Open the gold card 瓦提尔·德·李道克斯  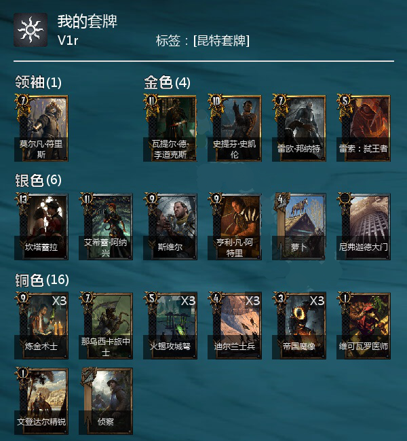click(170, 128)
